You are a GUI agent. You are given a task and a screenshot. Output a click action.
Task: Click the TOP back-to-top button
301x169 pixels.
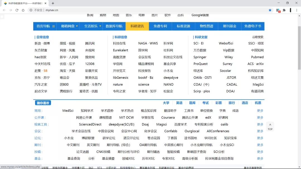pyautogui.click(x=270, y=127)
